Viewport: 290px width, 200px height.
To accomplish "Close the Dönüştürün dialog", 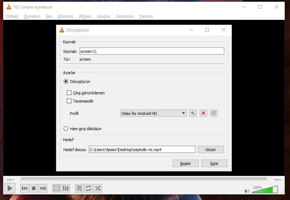I will [224, 30].
